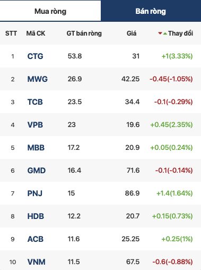The image size is (201, 270).
Task: Click the MWG price 42.25 cell
Action: click(x=130, y=79)
